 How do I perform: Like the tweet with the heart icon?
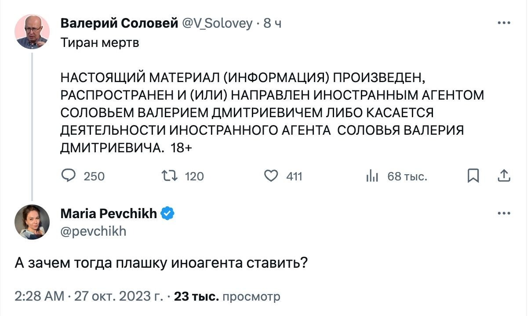click(271, 176)
